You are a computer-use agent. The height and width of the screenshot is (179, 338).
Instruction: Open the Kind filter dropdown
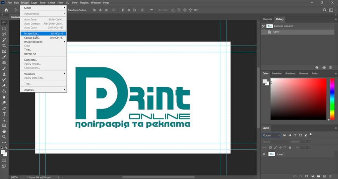[271, 135]
